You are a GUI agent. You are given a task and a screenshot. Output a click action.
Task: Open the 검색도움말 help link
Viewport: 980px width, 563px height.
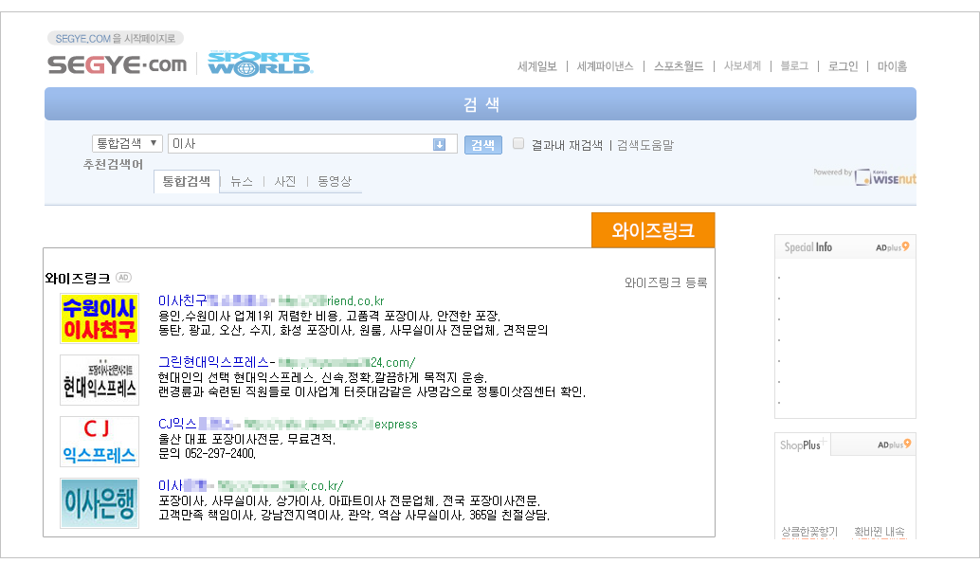[645, 146]
